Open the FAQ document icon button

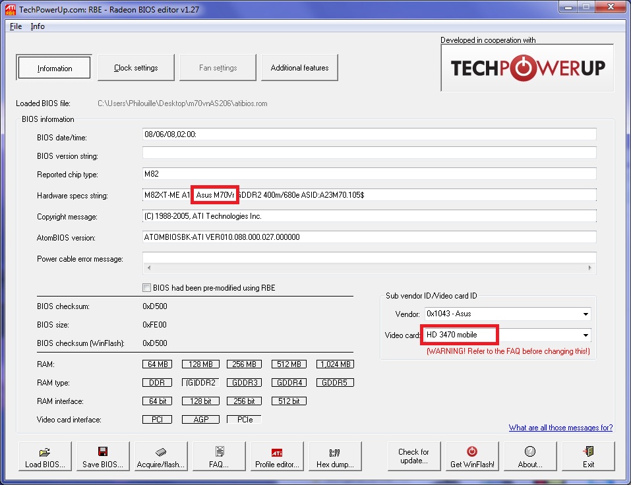point(219,452)
